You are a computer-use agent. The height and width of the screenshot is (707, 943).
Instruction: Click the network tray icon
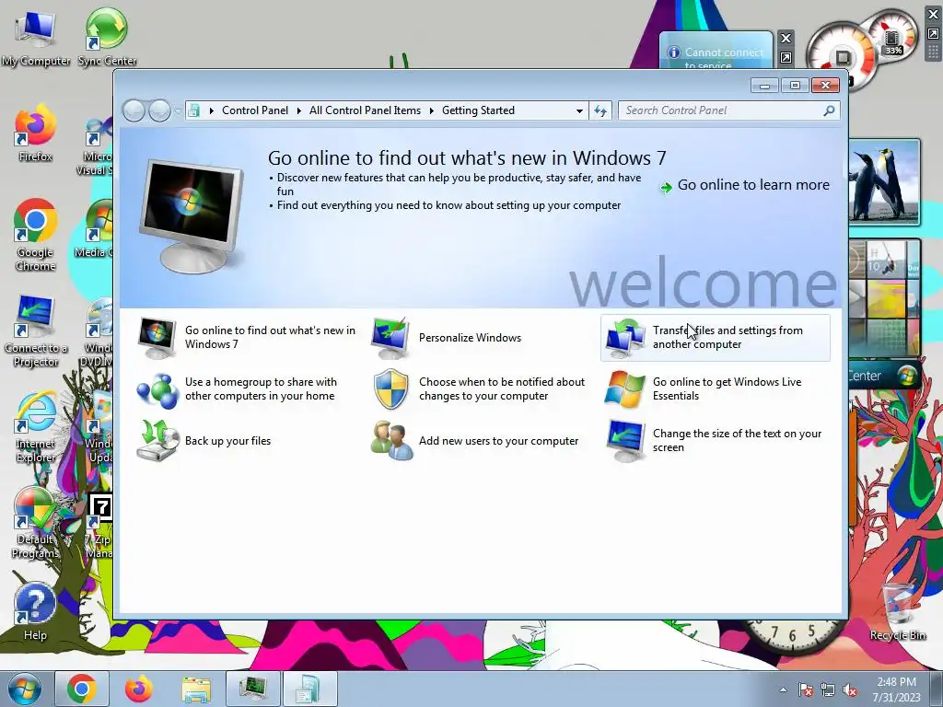828,690
